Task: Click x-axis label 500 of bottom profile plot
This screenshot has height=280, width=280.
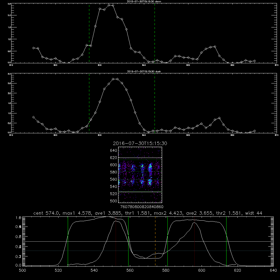Action: click(22, 270)
